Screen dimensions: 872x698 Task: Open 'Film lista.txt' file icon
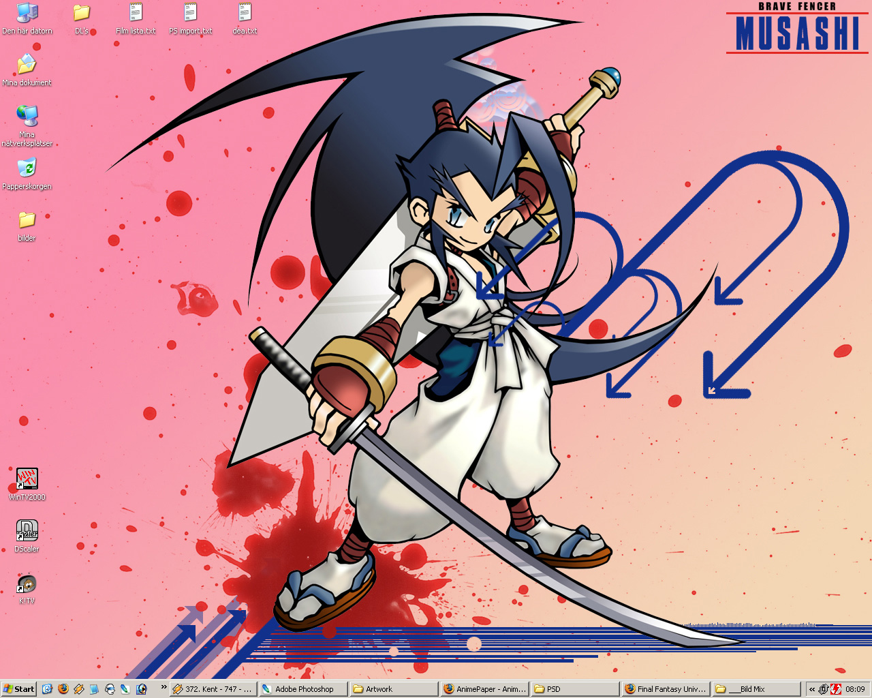coord(136,18)
